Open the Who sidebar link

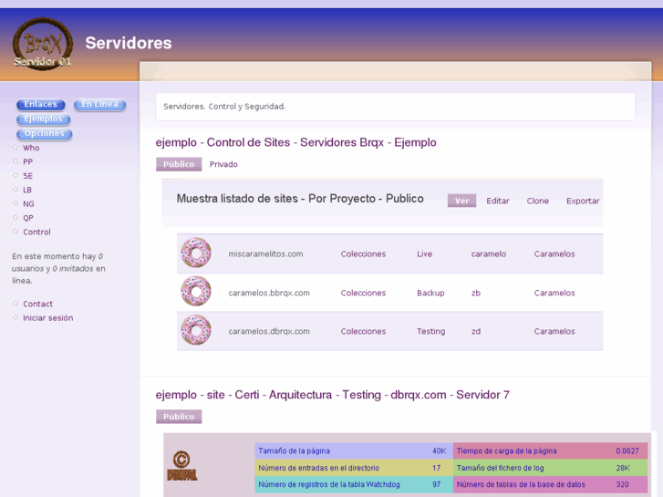click(31, 148)
